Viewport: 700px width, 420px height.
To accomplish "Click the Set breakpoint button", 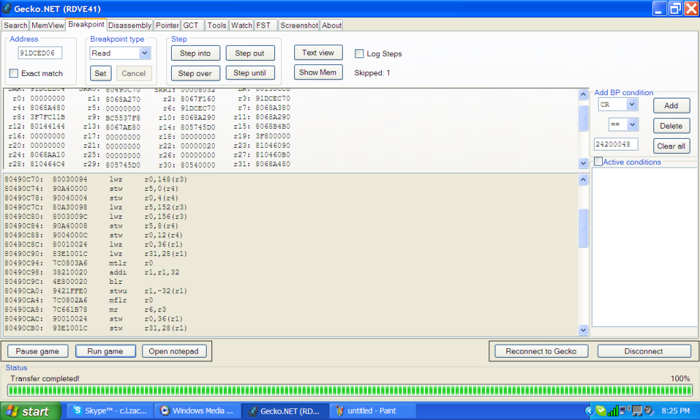I will tap(101, 73).
